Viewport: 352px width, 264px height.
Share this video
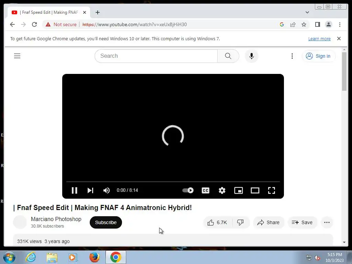click(268, 222)
